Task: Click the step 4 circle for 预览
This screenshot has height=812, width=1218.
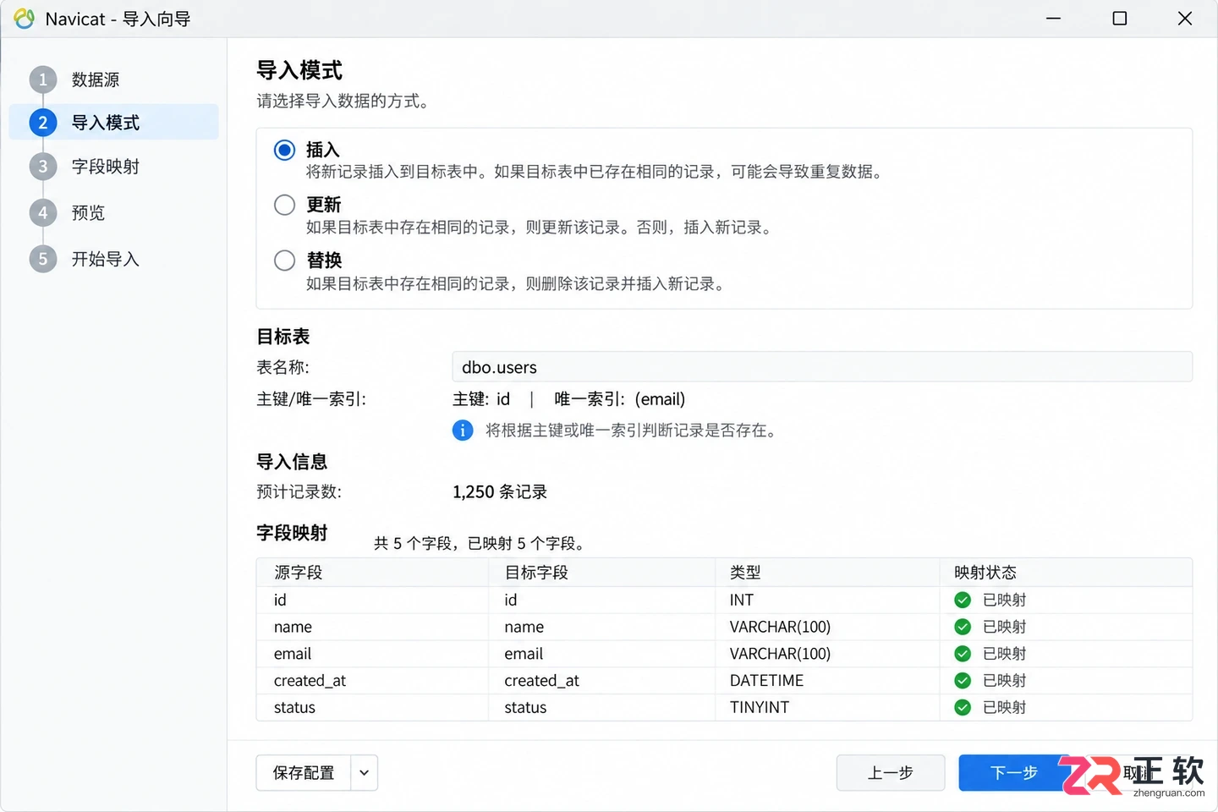Action: (x=43, y=212)
